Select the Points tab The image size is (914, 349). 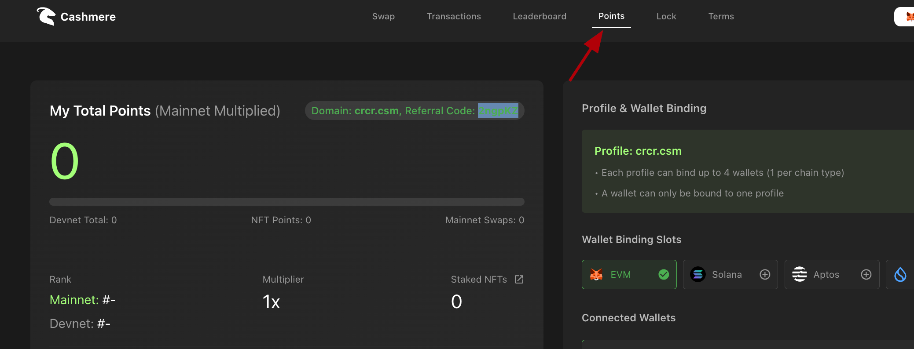tap(611, 16)
